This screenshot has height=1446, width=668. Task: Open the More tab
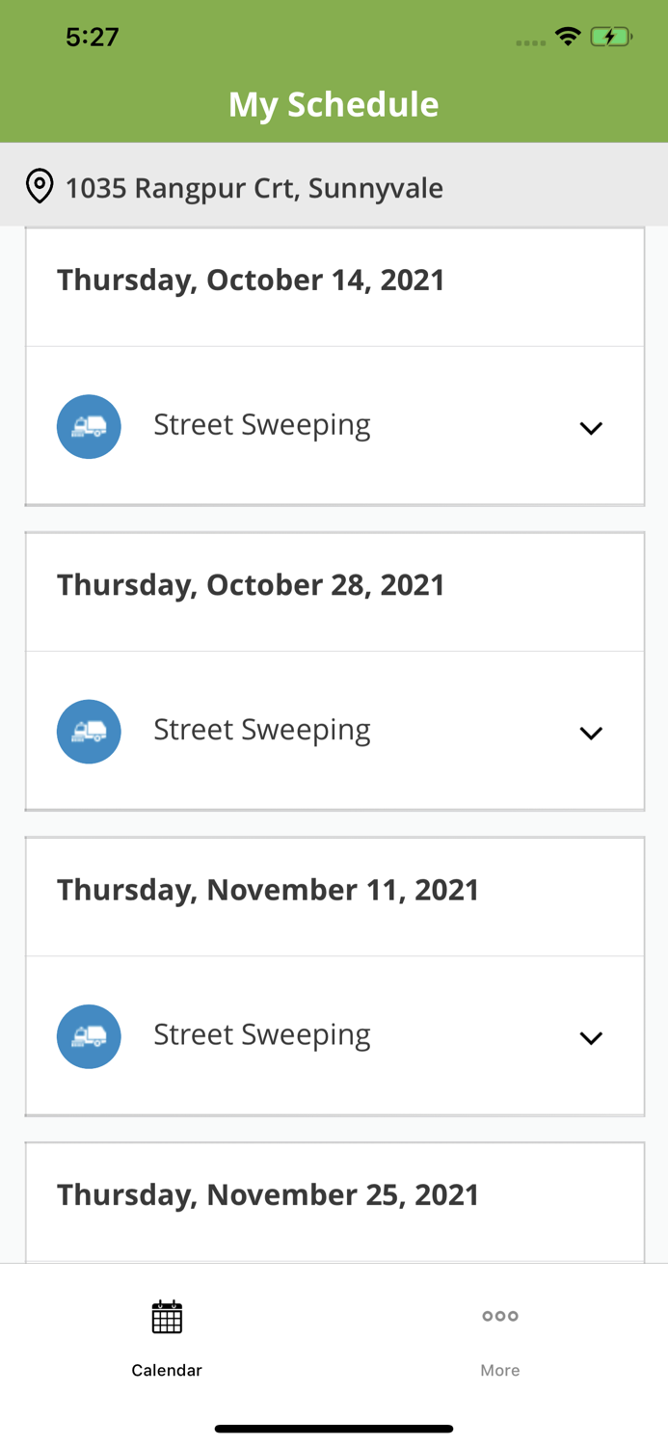[499, 1338]
